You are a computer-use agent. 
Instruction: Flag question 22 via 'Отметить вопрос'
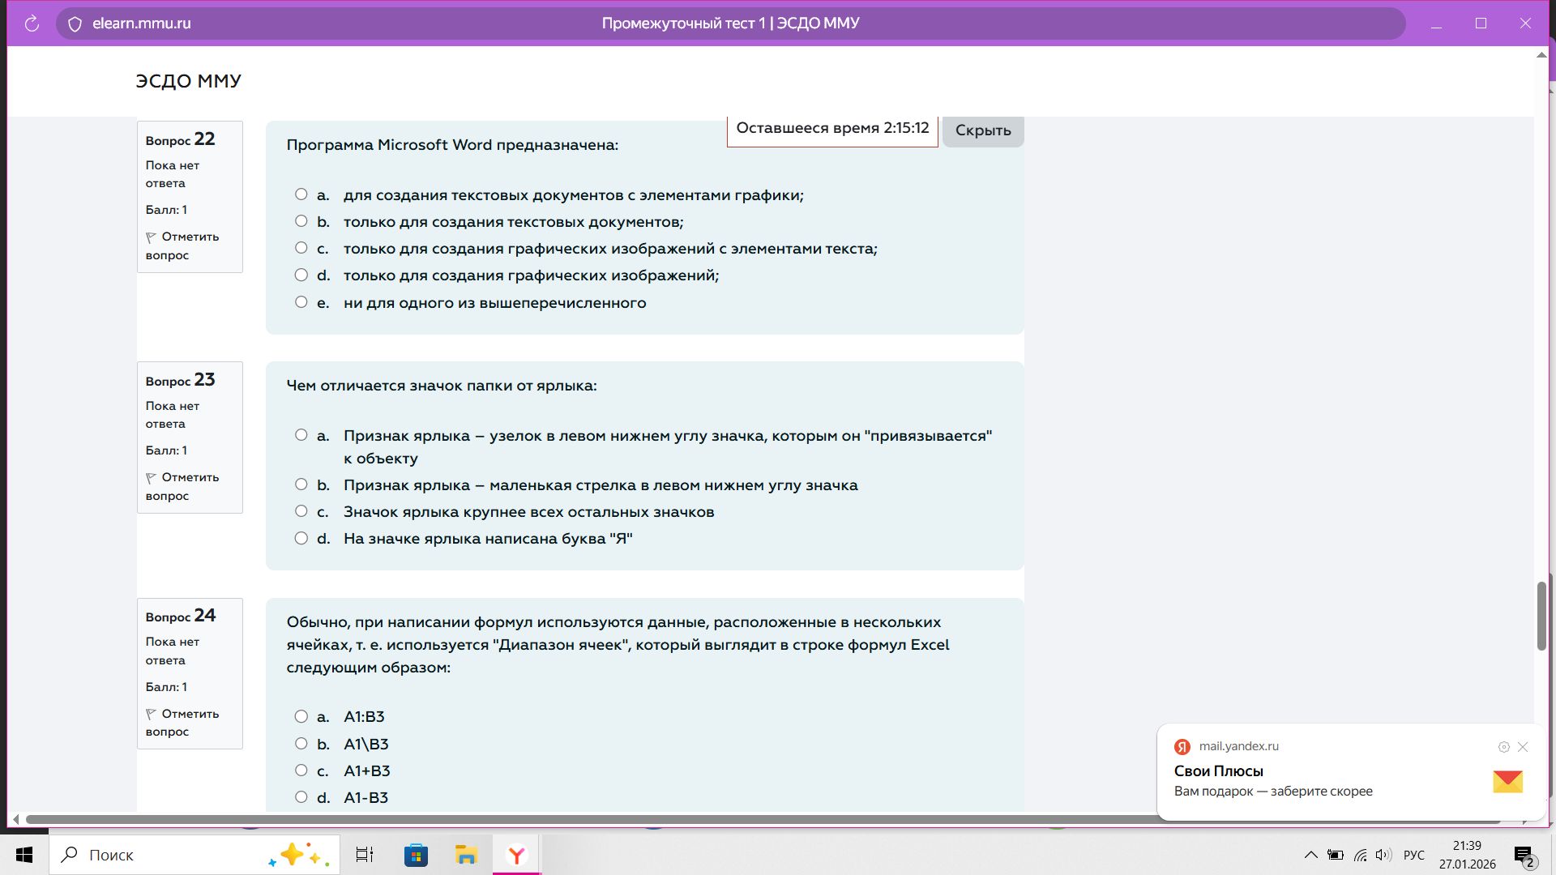182,246
